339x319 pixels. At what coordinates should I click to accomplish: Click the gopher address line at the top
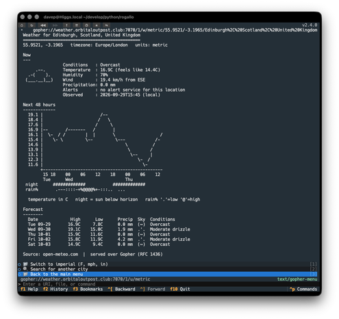pyautogui.click(x=175, y=30)
